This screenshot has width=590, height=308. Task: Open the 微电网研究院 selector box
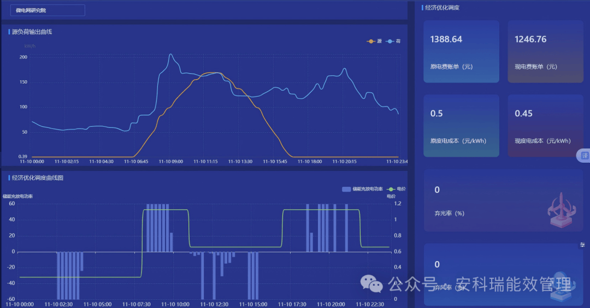point(48,10)
